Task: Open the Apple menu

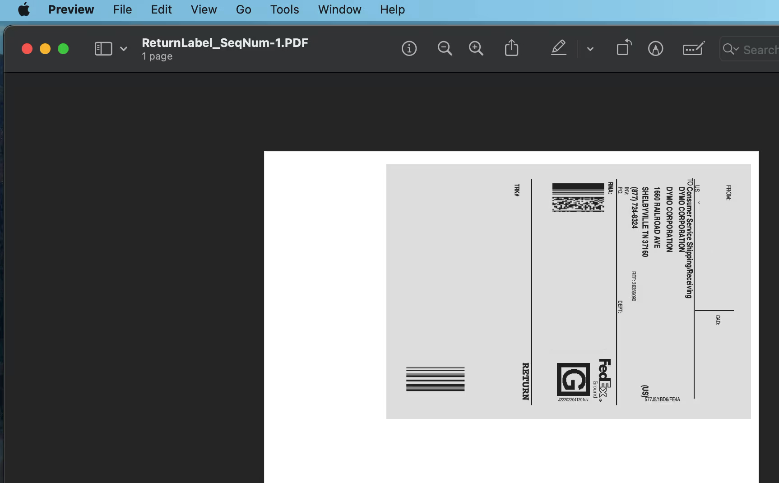Action: pos(24,9)
